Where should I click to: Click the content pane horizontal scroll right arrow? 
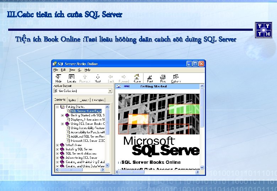point(197,172)
